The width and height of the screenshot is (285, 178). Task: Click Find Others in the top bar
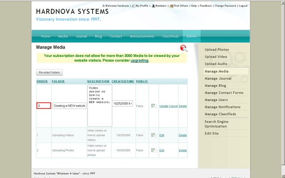coord(180,6)
